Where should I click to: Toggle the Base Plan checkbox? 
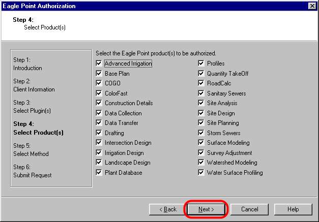click(x=99, y=73)
